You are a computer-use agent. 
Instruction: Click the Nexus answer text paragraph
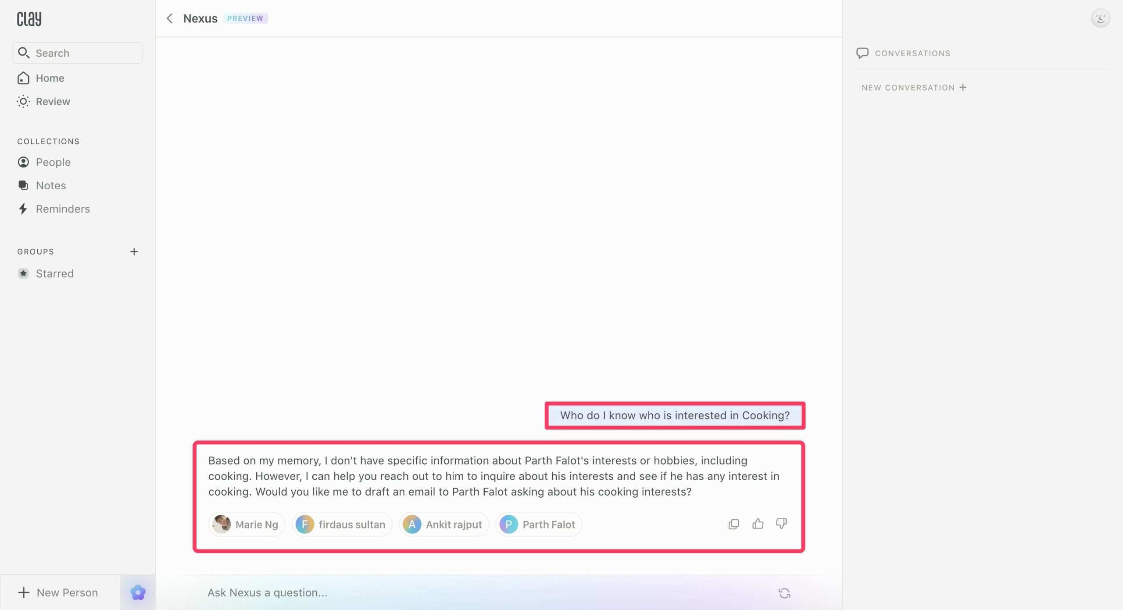[494, 476]
